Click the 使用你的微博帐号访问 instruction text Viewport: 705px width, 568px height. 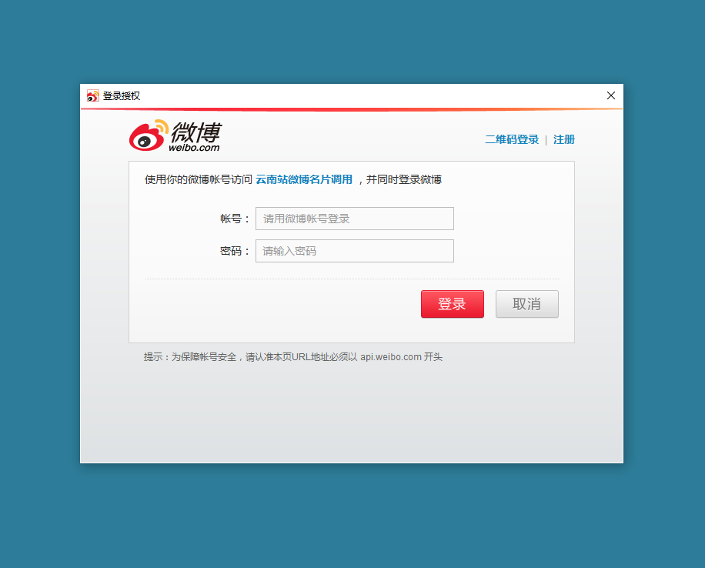tap(199, 179)
